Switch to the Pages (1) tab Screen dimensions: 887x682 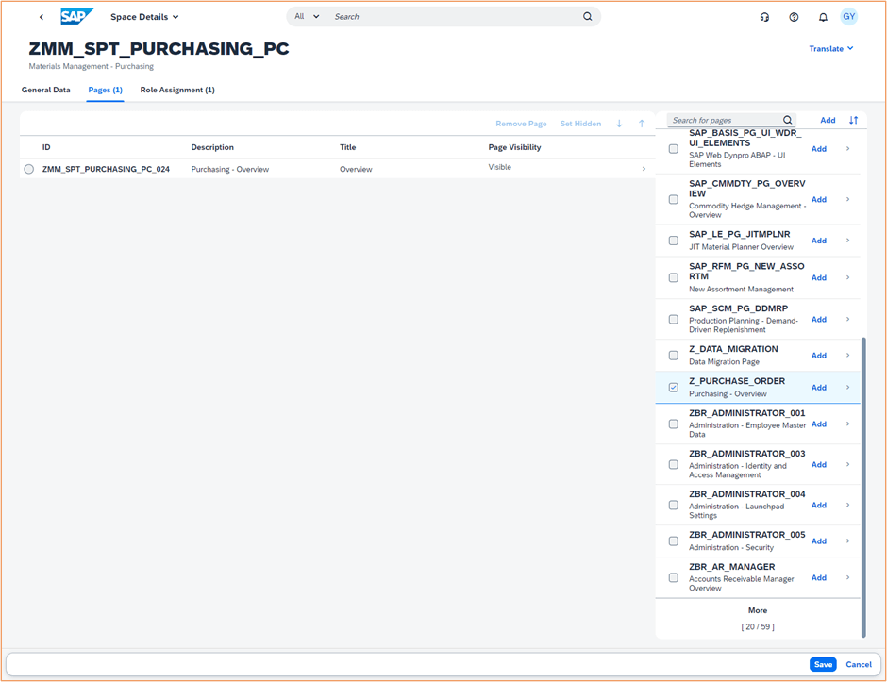[106, 90]
